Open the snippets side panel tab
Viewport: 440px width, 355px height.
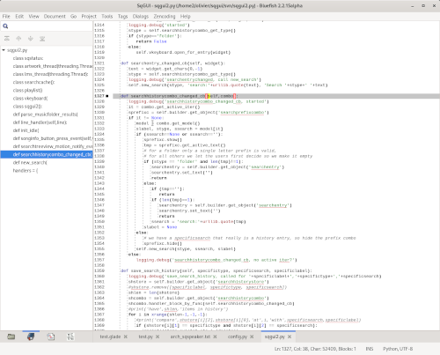coord(51,337)
